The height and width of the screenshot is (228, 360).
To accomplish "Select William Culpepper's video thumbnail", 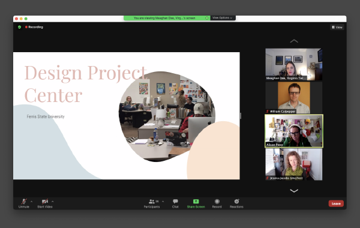I will pyautogui.click(x=294, y=98).
